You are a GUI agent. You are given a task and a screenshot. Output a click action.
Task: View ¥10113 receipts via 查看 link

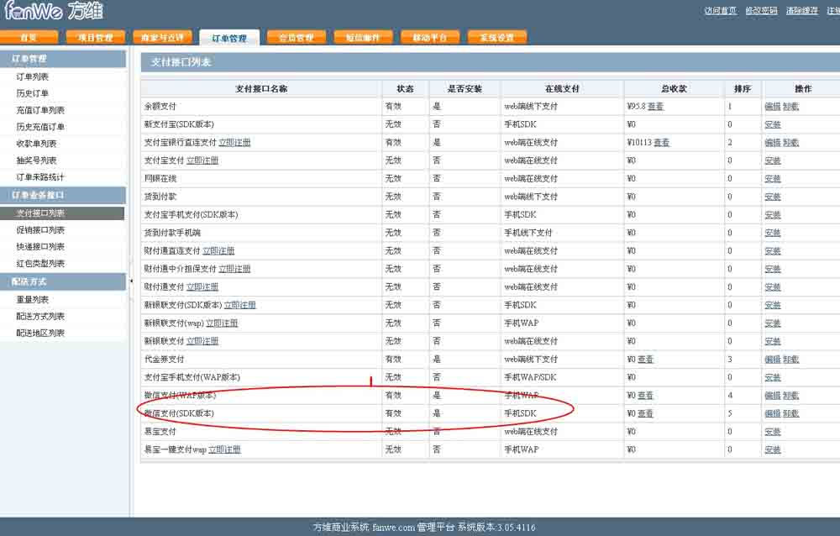click(662, 142)
